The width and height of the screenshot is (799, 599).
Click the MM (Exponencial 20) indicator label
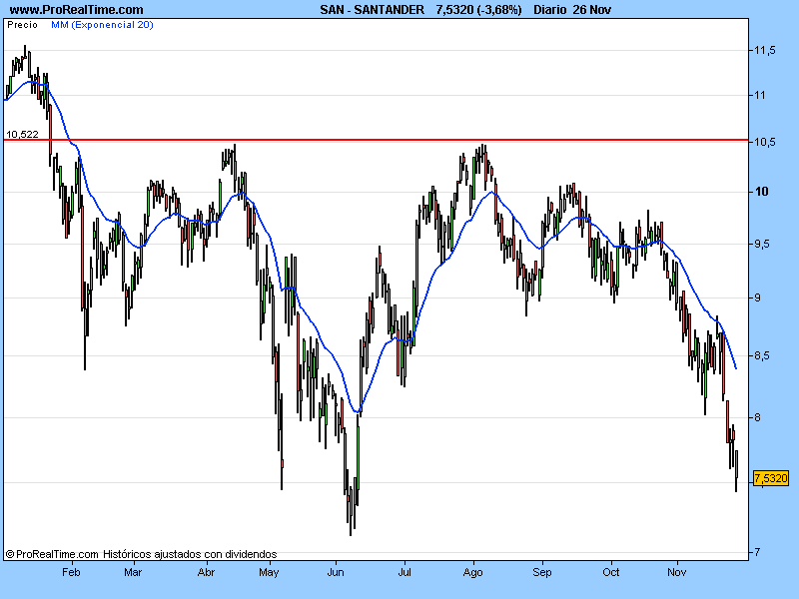coord(102,24)
